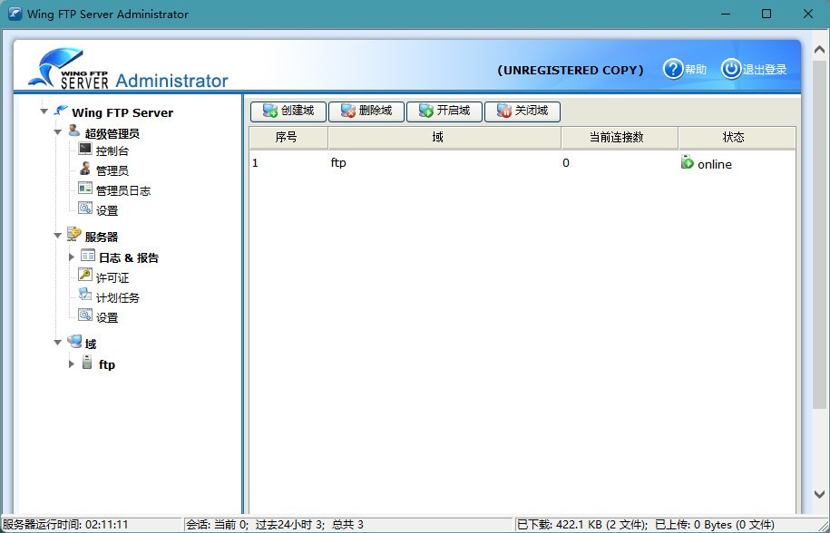The image size is (830, 533).
Task: Click the ftp domain server icon in tree
Action: pos(87,363)
